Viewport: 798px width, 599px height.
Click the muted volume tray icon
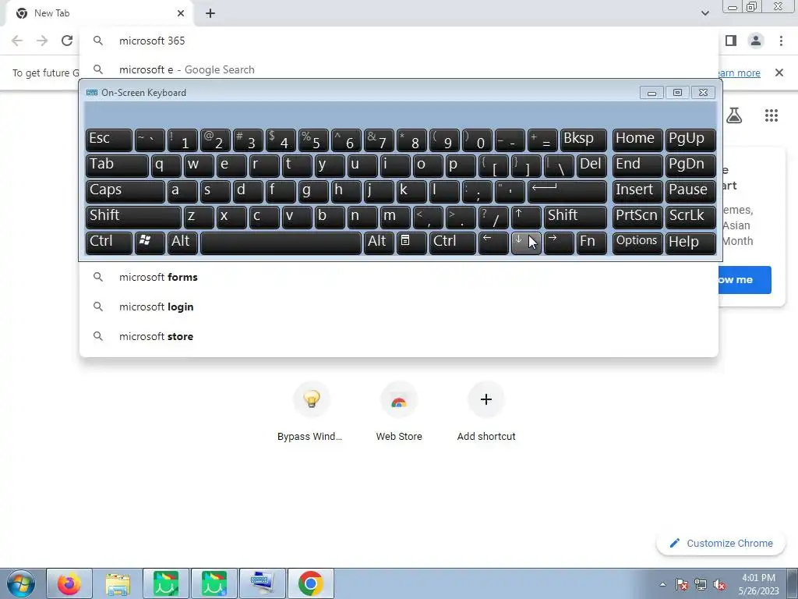[x=719, y=585]
